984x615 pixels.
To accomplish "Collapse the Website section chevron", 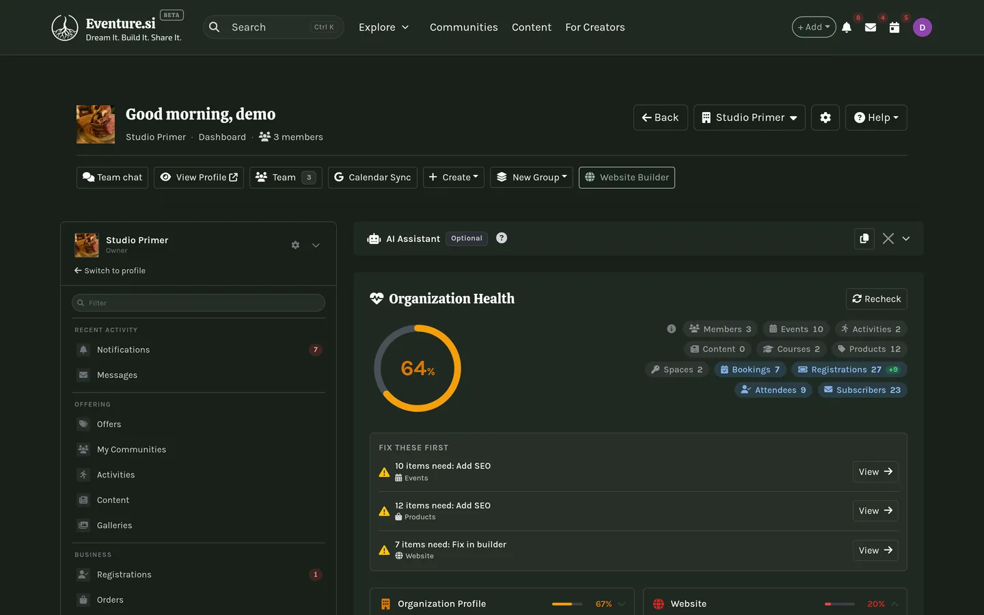I will (894, 604).
